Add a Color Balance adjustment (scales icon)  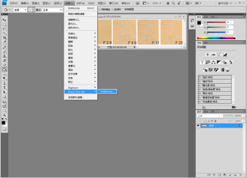[x=214, y=62]
